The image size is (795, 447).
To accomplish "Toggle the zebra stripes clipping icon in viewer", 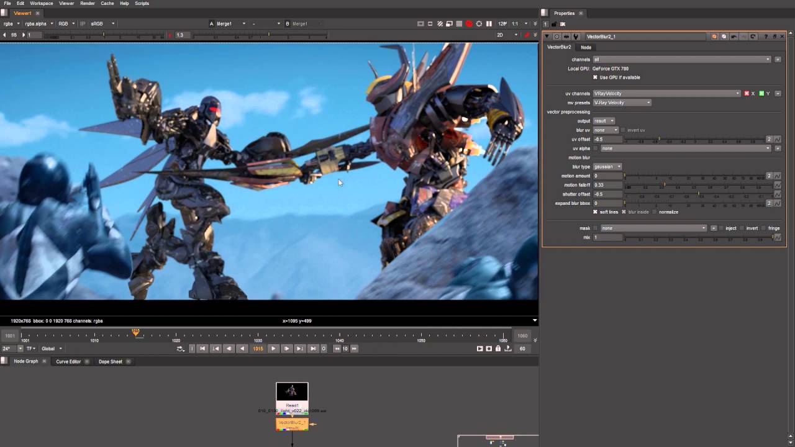I will pos(440,24).
